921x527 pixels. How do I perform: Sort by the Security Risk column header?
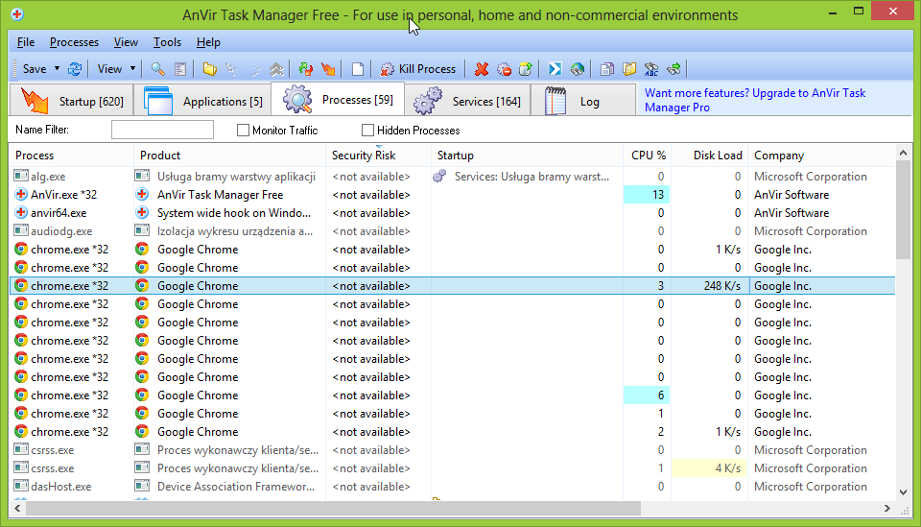378,156
